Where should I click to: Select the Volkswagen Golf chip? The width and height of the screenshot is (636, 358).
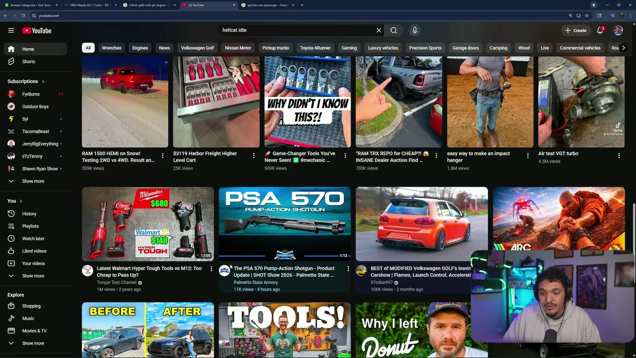197,48
